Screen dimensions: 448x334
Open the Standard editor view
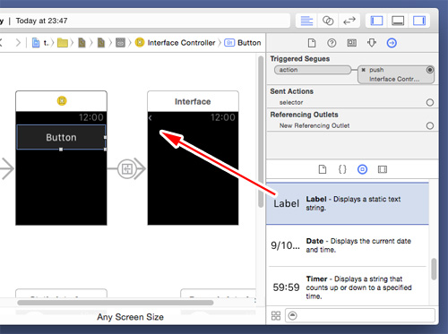[x=306, y=21]
